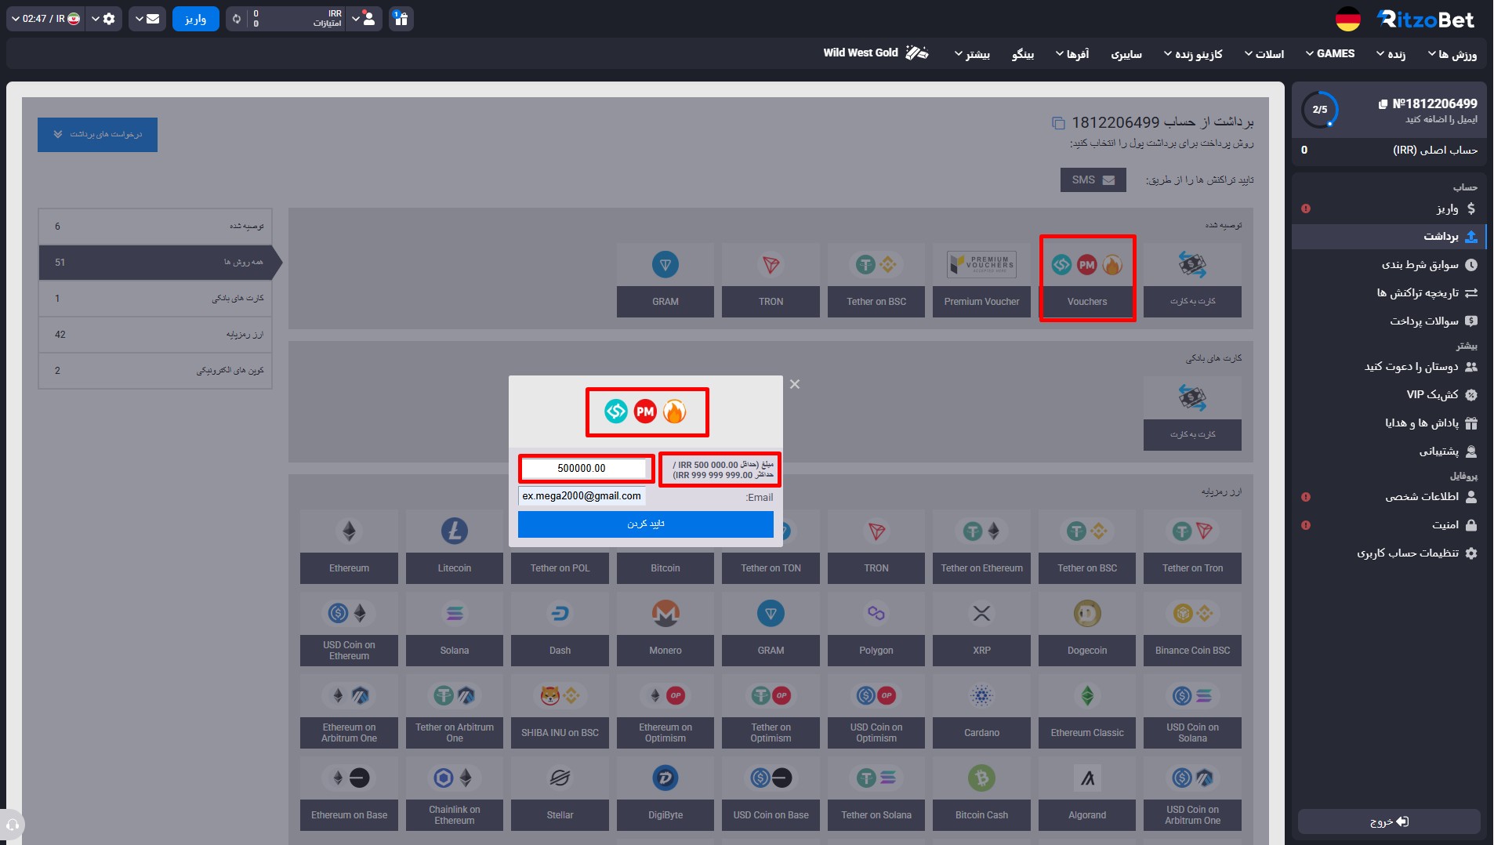
Task: Open 'امنیت' security settings
Action: click(x=1389, y=525)
